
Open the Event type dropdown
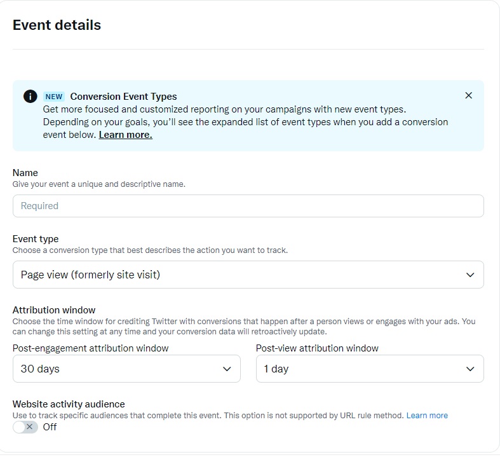pos(248,275)
